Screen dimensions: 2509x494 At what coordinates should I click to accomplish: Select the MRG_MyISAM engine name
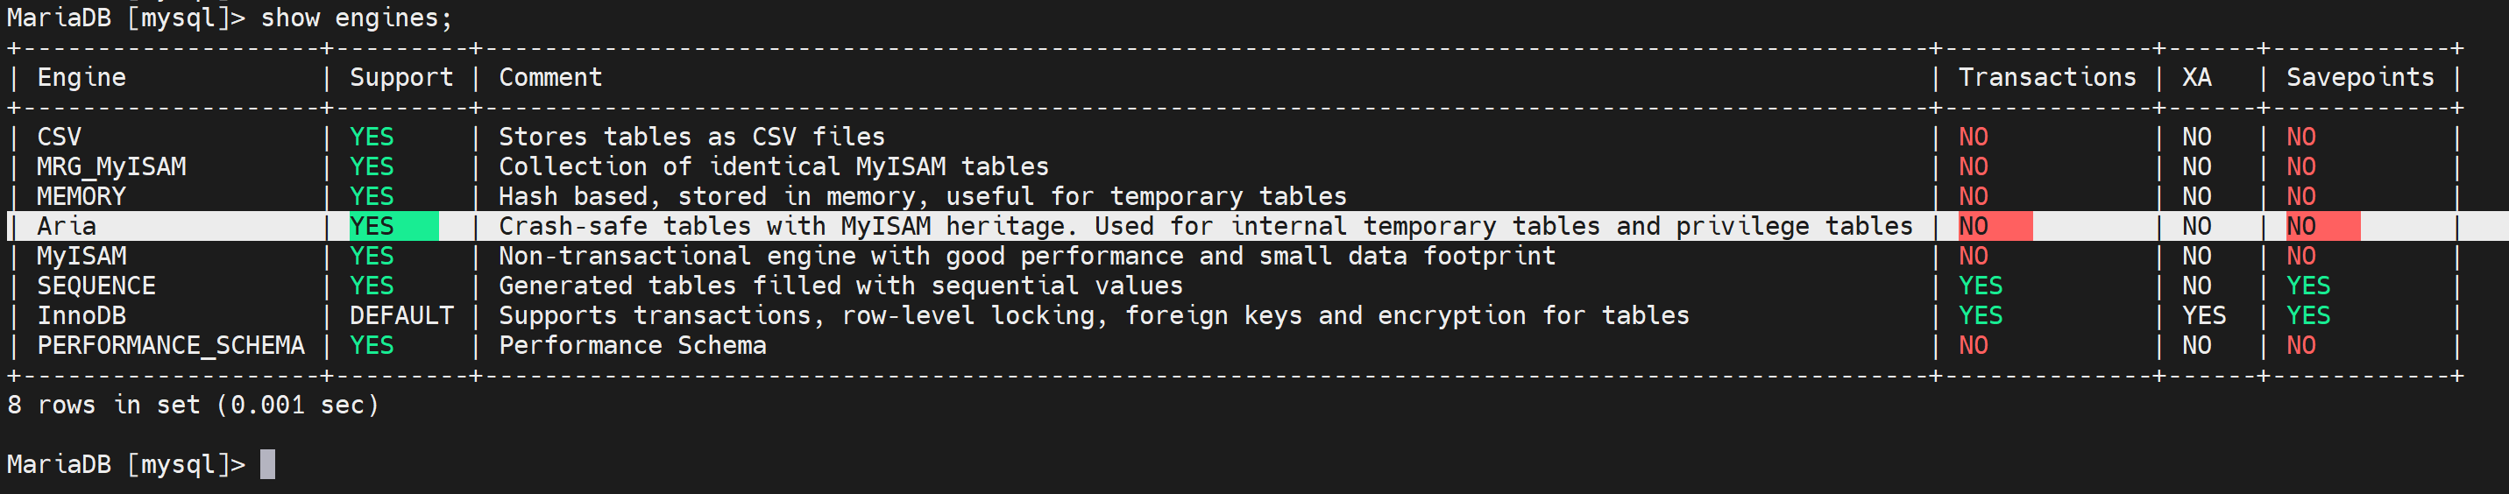[x=111, y=166]
